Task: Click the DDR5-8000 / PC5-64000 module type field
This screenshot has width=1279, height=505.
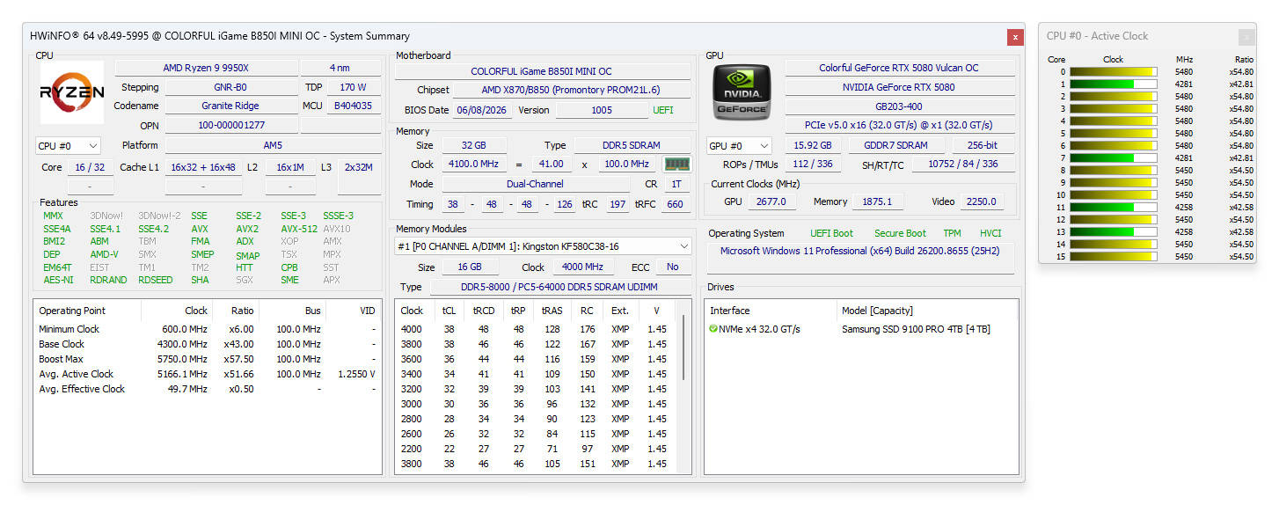Action: point(559,287)
